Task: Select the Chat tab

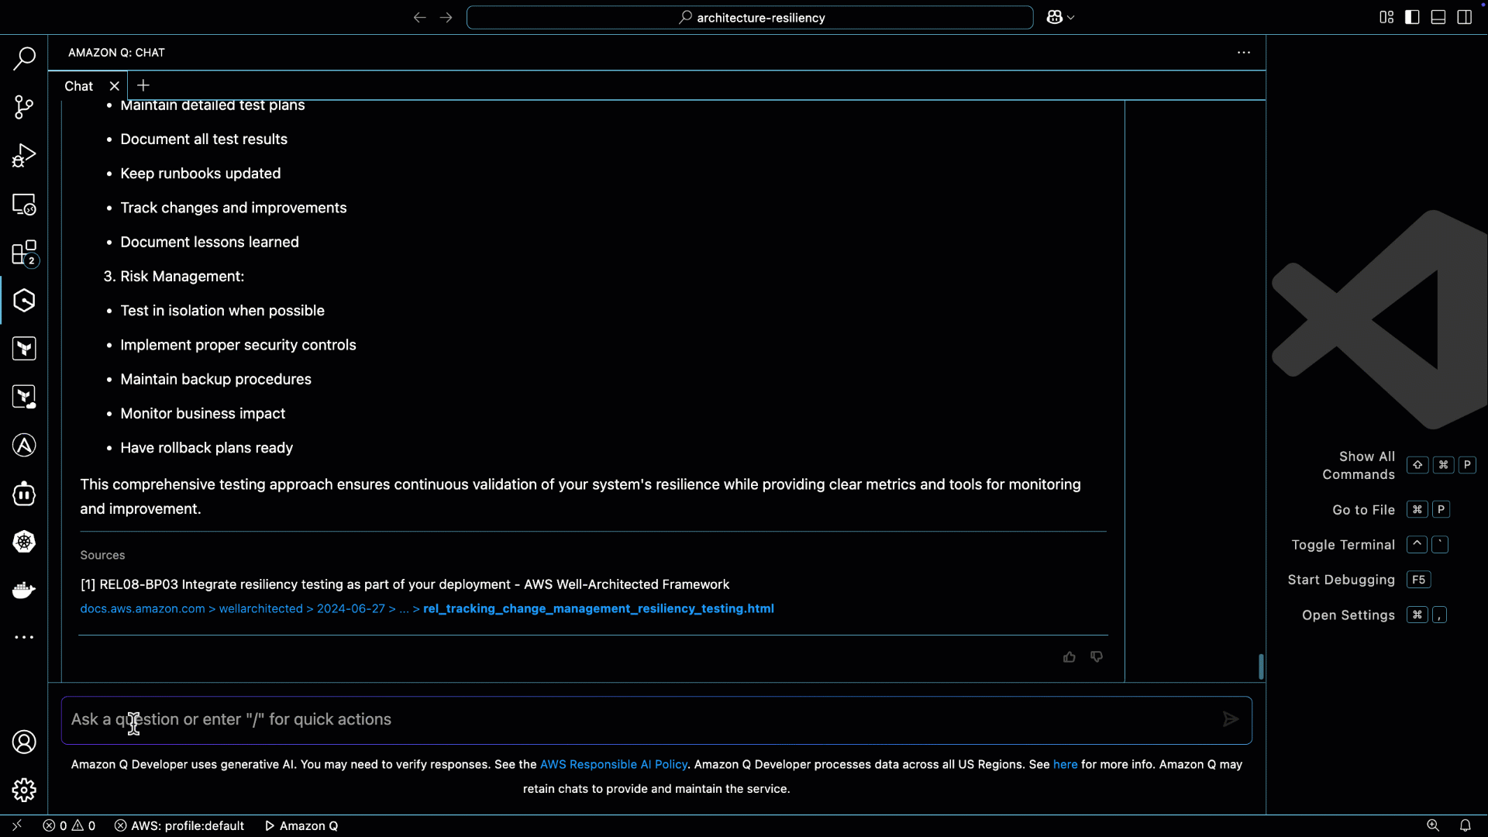Action: click(77, 86)
